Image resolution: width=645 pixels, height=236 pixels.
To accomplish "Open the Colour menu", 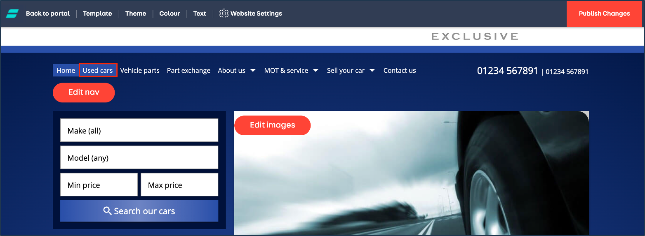I will [x=169, y=14].
